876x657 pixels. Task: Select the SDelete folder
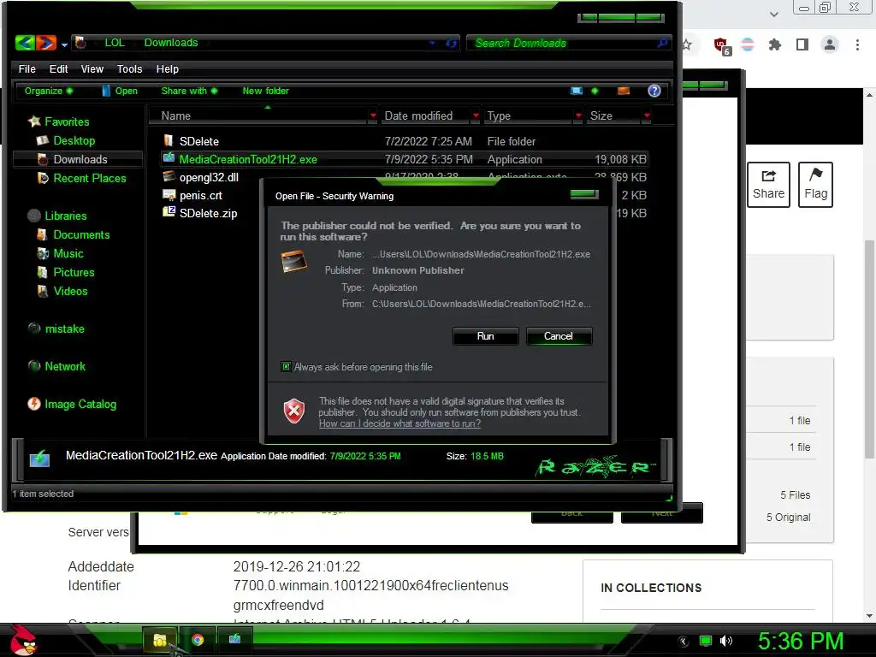point(198,141)
